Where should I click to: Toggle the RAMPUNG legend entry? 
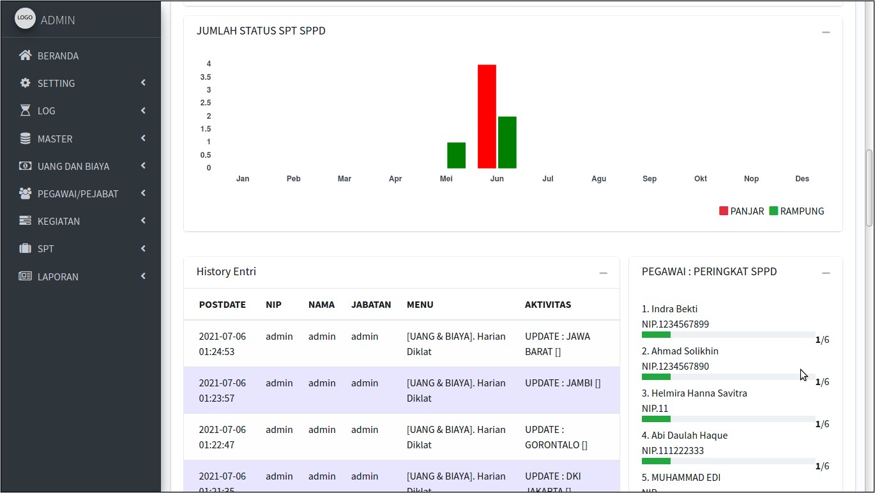pos(796,211)
